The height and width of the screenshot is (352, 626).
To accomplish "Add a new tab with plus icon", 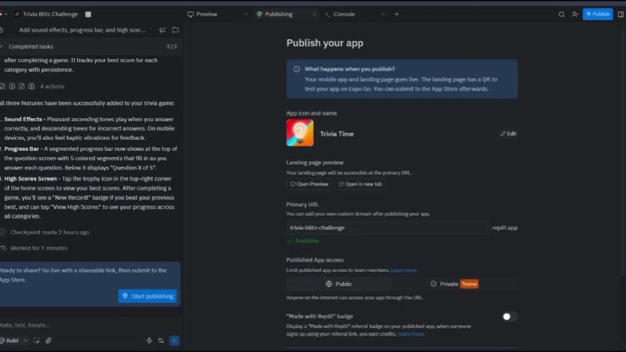I will click(x=397, y=14).
